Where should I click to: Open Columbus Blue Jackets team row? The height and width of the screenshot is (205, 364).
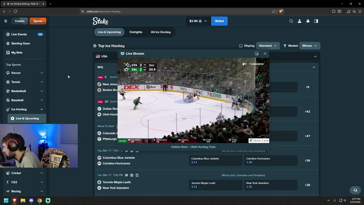point(116,158)
